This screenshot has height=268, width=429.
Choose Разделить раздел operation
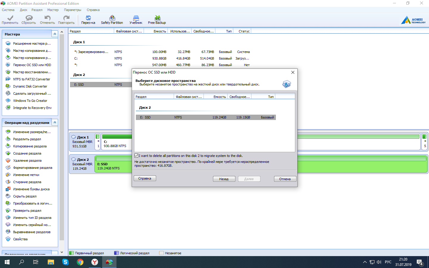click(x=27, y=139)
